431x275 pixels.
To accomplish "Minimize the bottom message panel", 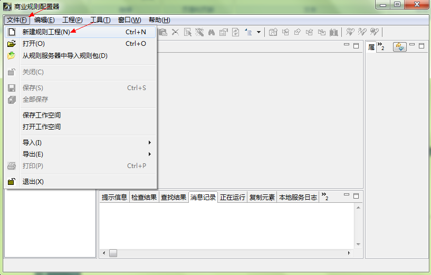I will click(x=347, y=194).
